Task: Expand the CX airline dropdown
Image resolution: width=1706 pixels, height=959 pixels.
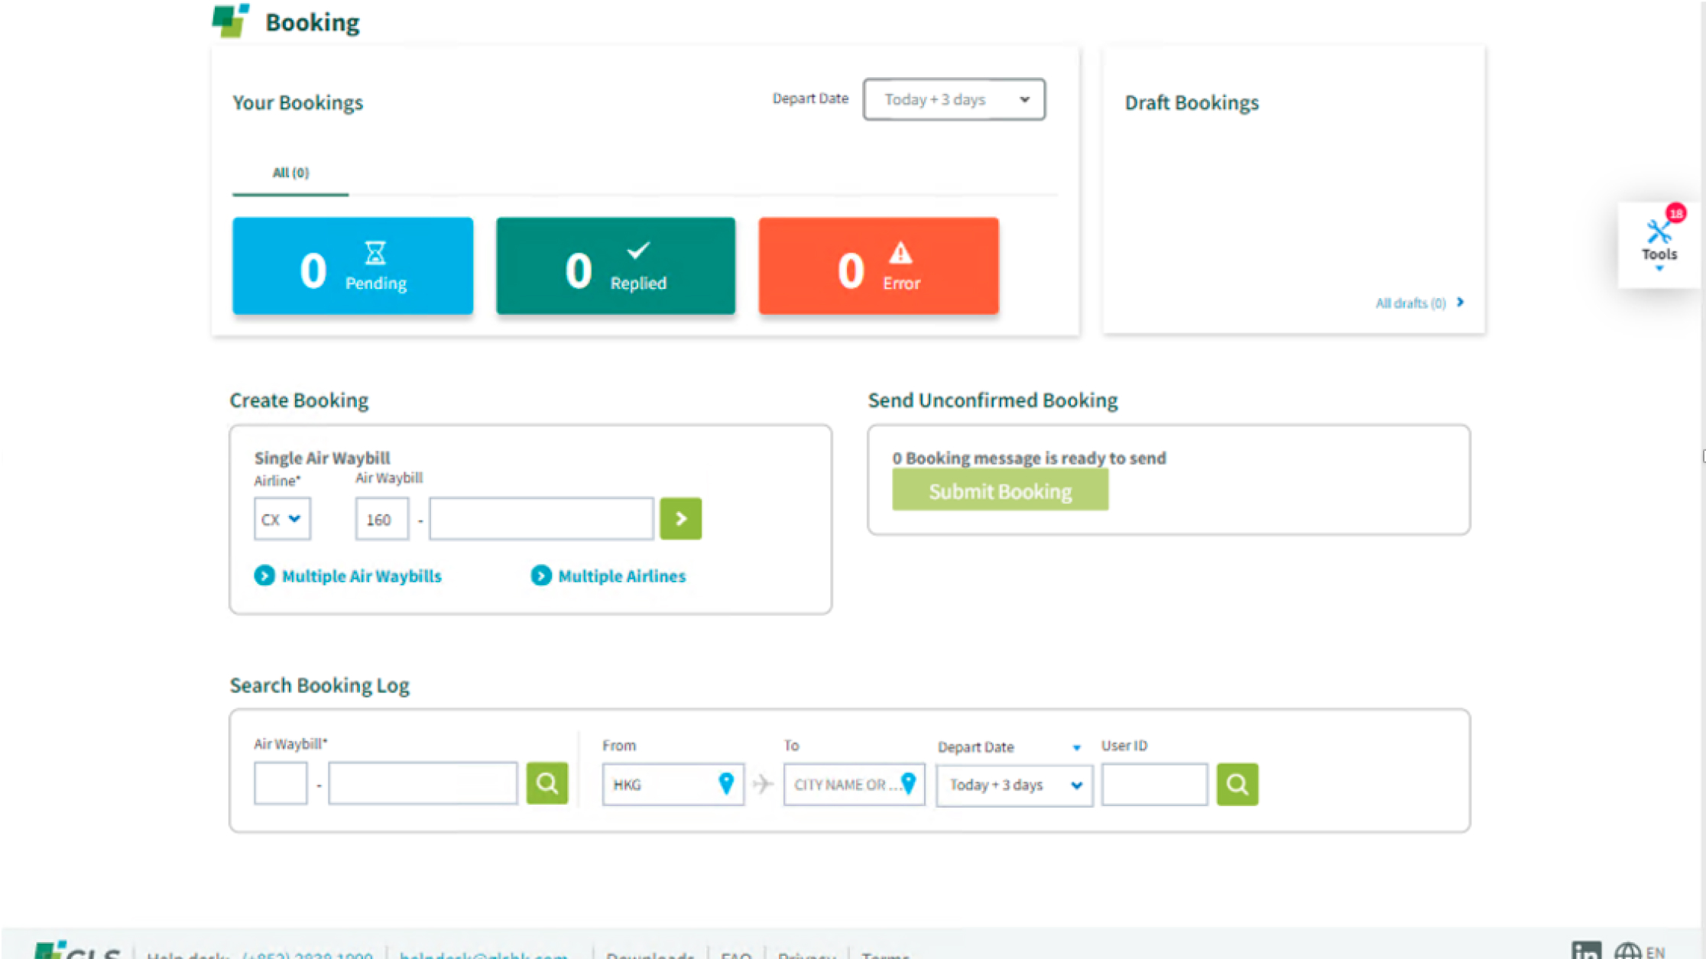Action: (x=282, y=520)
